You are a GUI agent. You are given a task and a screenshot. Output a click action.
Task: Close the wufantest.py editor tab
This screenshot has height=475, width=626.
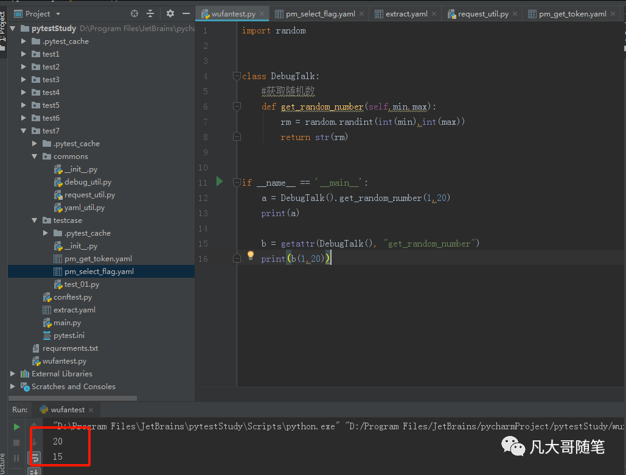click(x=262, y=13)
